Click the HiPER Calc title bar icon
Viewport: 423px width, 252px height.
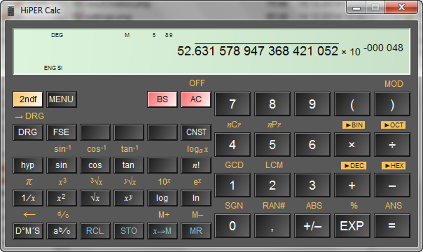click(11, 11)
